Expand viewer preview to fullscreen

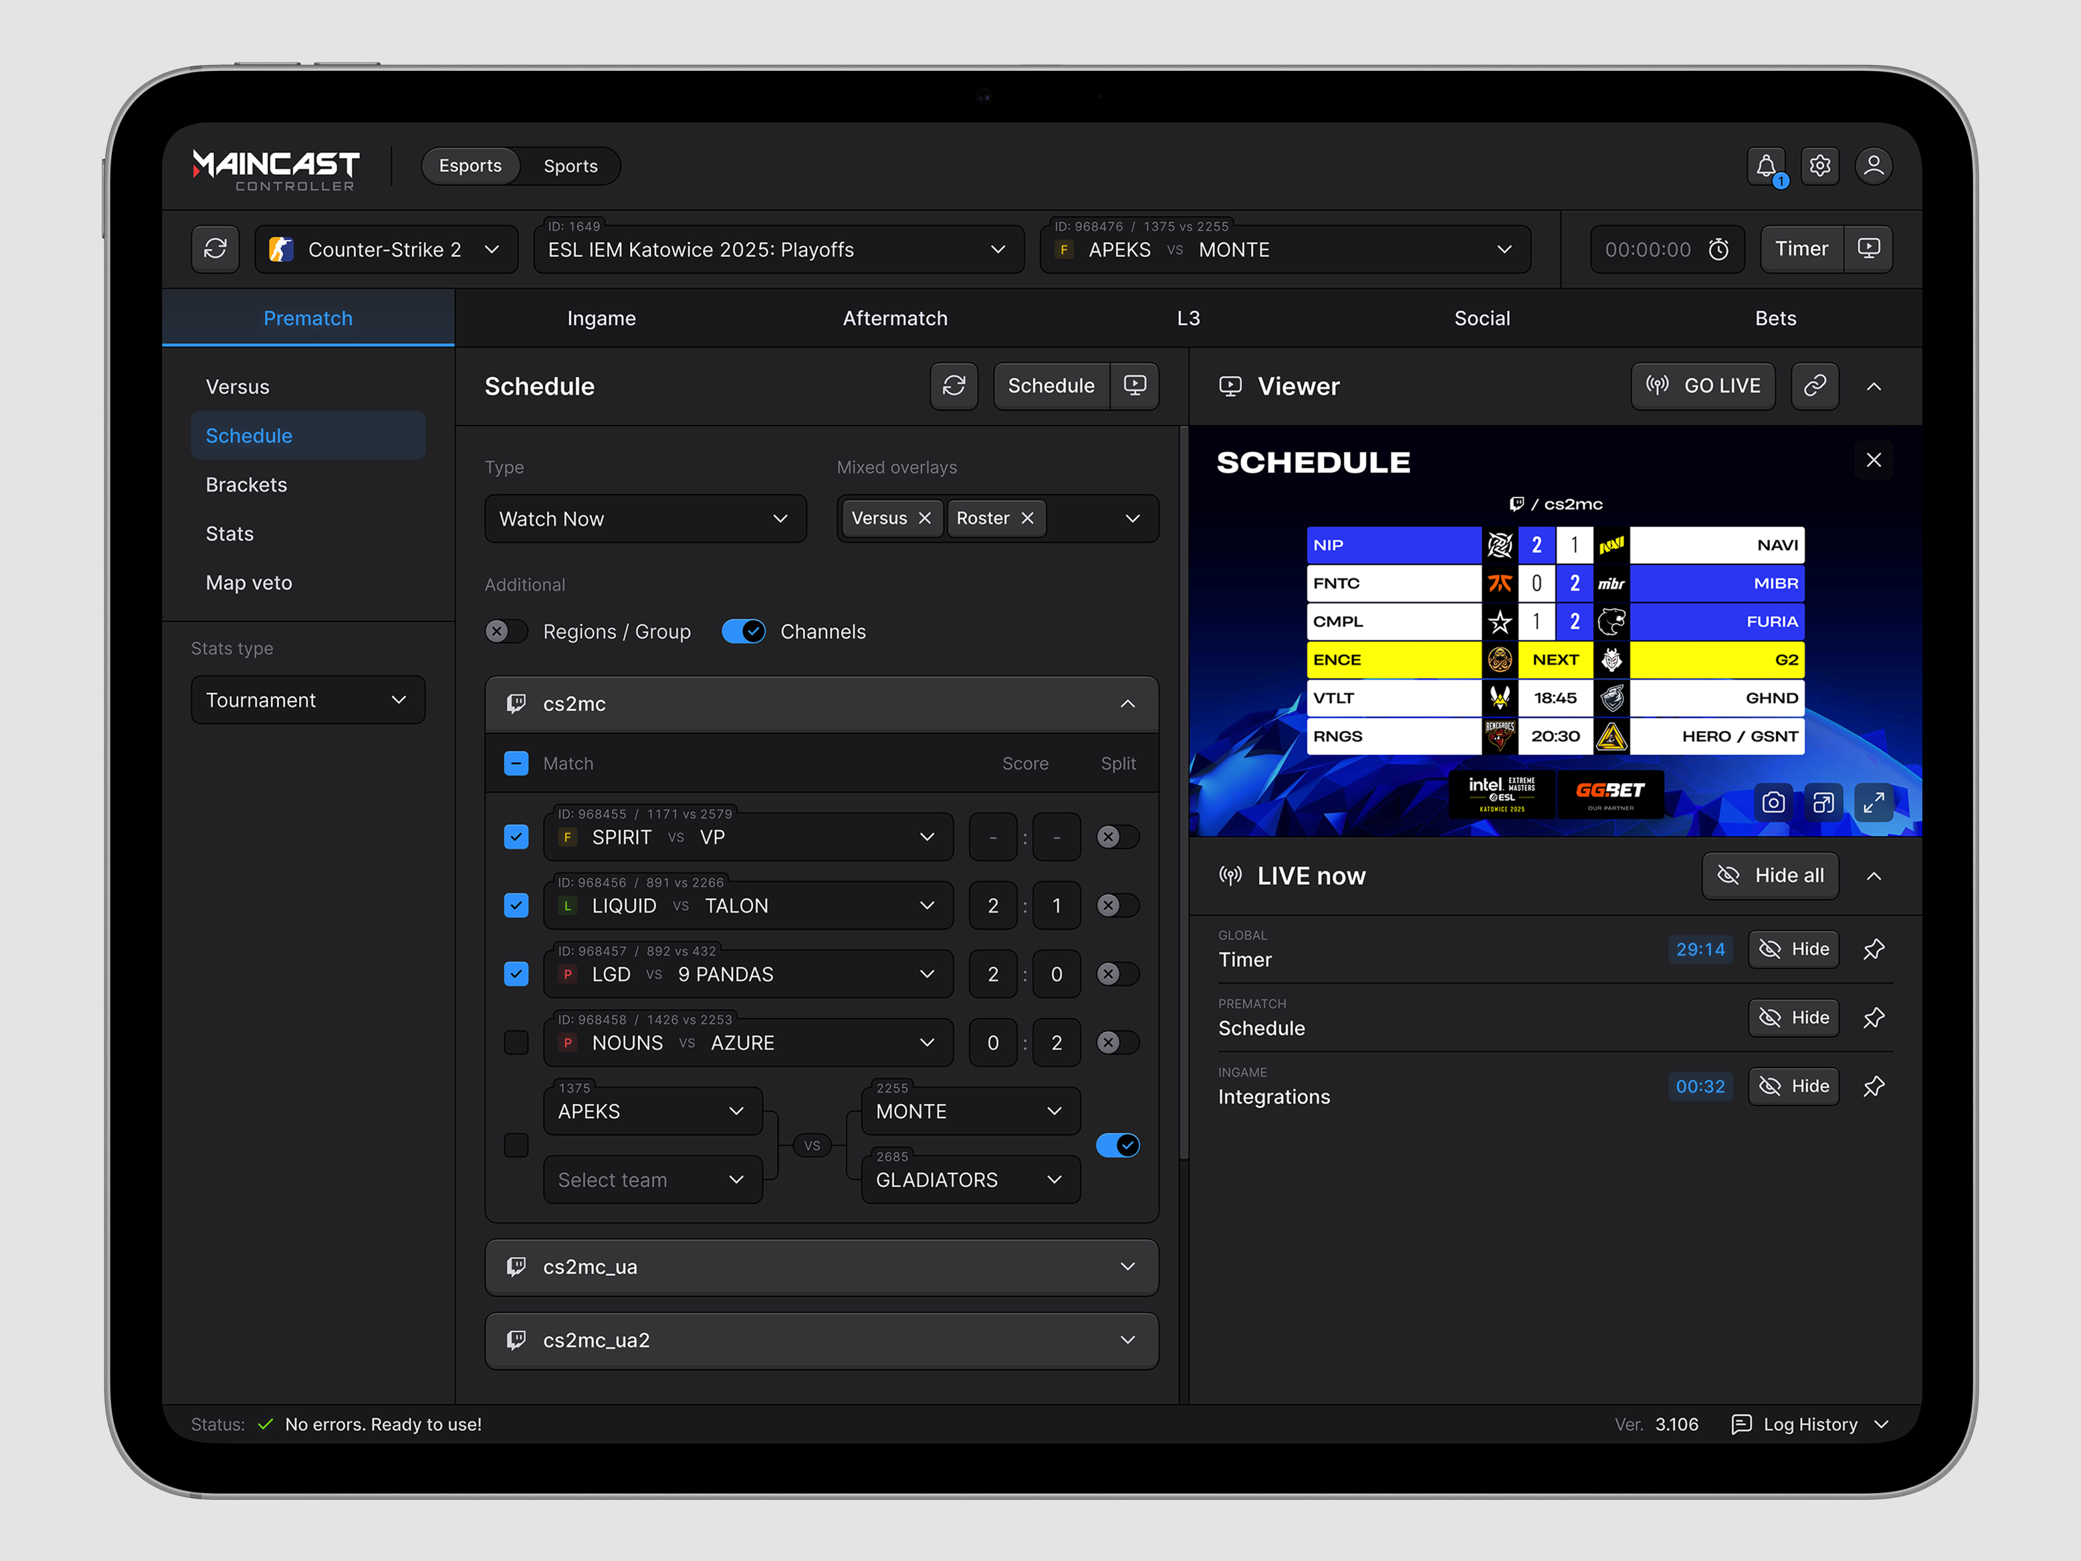(1873, 803)
